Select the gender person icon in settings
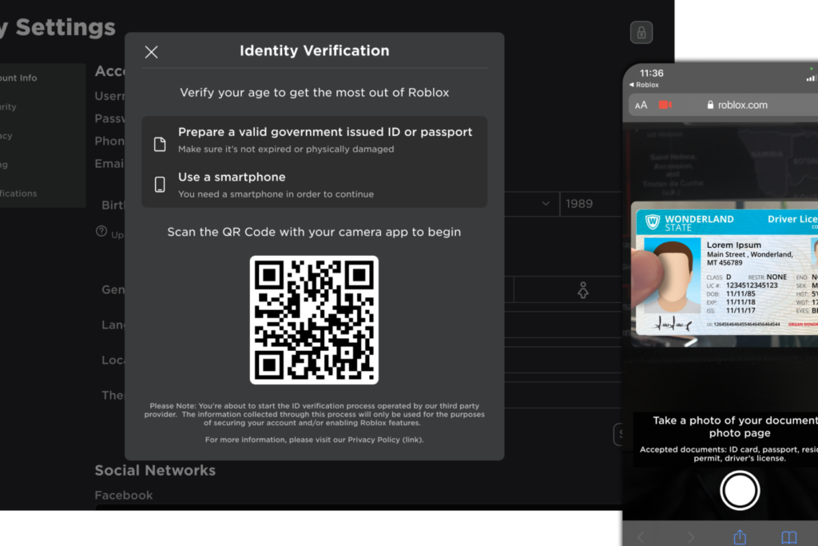The height and width of the screenshot is (546, 818). coord(582,289)
